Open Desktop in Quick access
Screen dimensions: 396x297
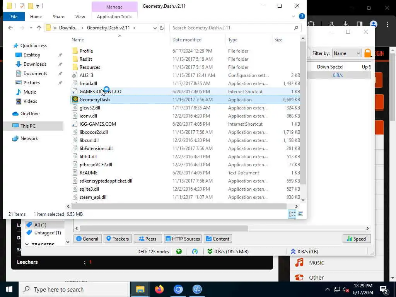(32, 55)
